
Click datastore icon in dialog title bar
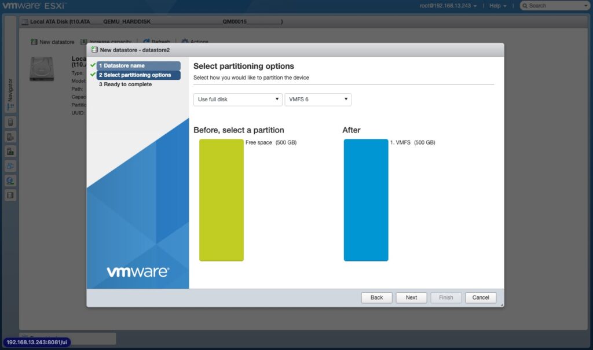(94, 50)
